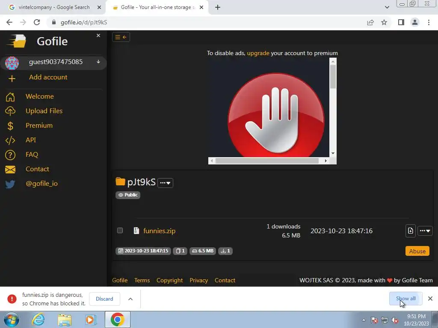438x328 pixels.
Task: Click the address bar URL field
Action: click(x=207, y=22)
